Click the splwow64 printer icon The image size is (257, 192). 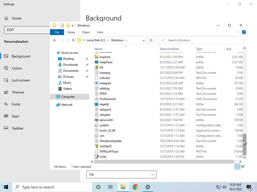(x=97, y=120)
